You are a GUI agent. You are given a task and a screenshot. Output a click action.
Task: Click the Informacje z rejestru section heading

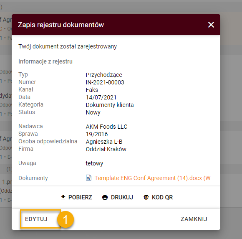[45, 61]
